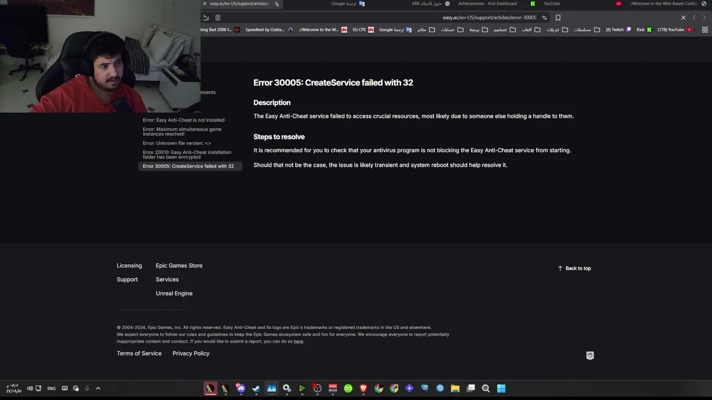
Task: Open the VOICE app in the taskbar
Action: 333,388
